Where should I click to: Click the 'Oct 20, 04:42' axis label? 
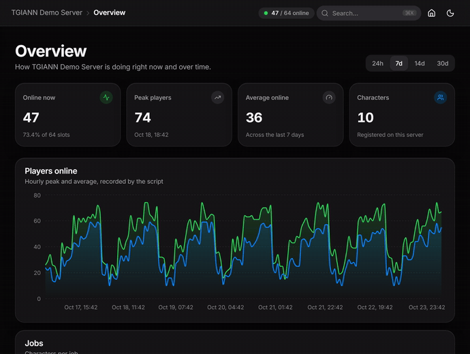(225, 307)
